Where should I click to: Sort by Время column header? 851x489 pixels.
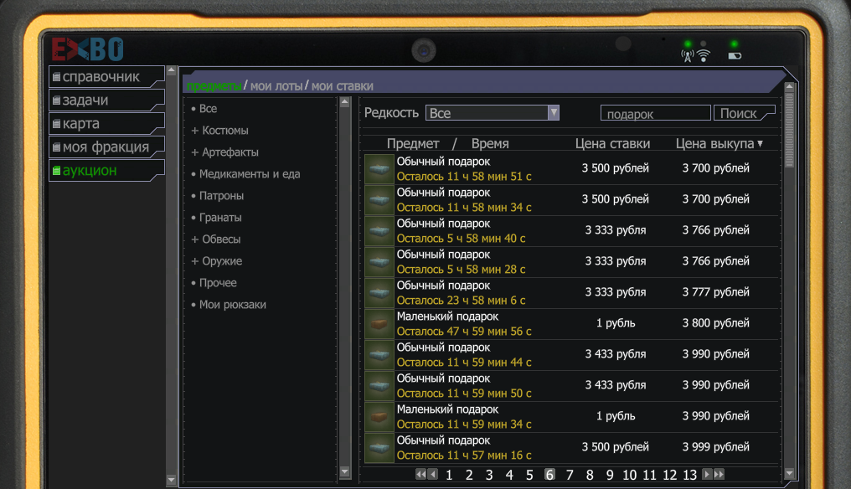[x=490, y=143]
